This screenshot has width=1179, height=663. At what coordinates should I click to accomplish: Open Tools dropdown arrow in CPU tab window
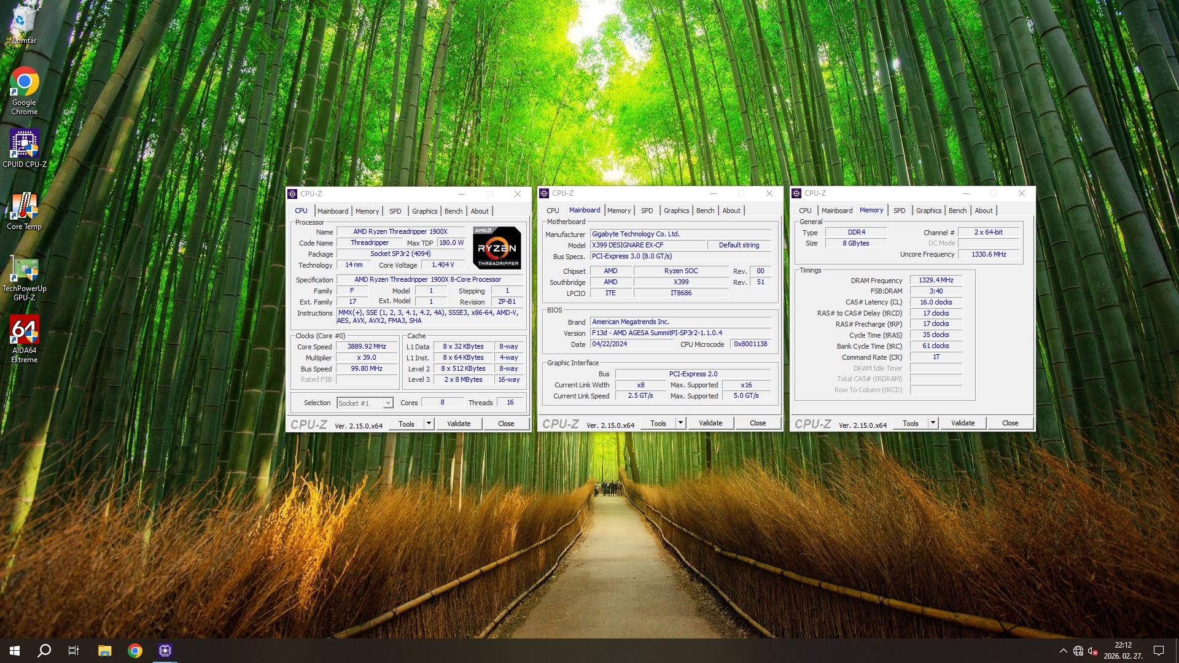tap(429, 424)
